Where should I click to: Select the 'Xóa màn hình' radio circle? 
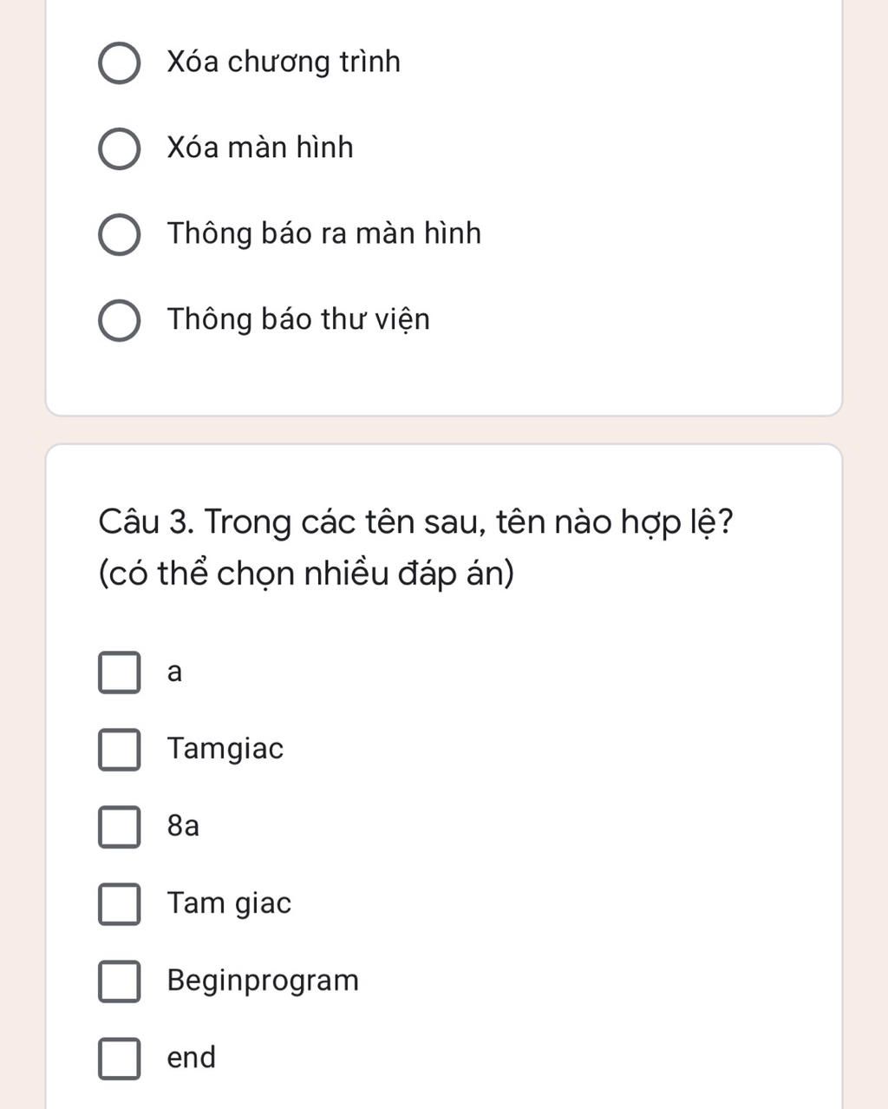(120, 149)
